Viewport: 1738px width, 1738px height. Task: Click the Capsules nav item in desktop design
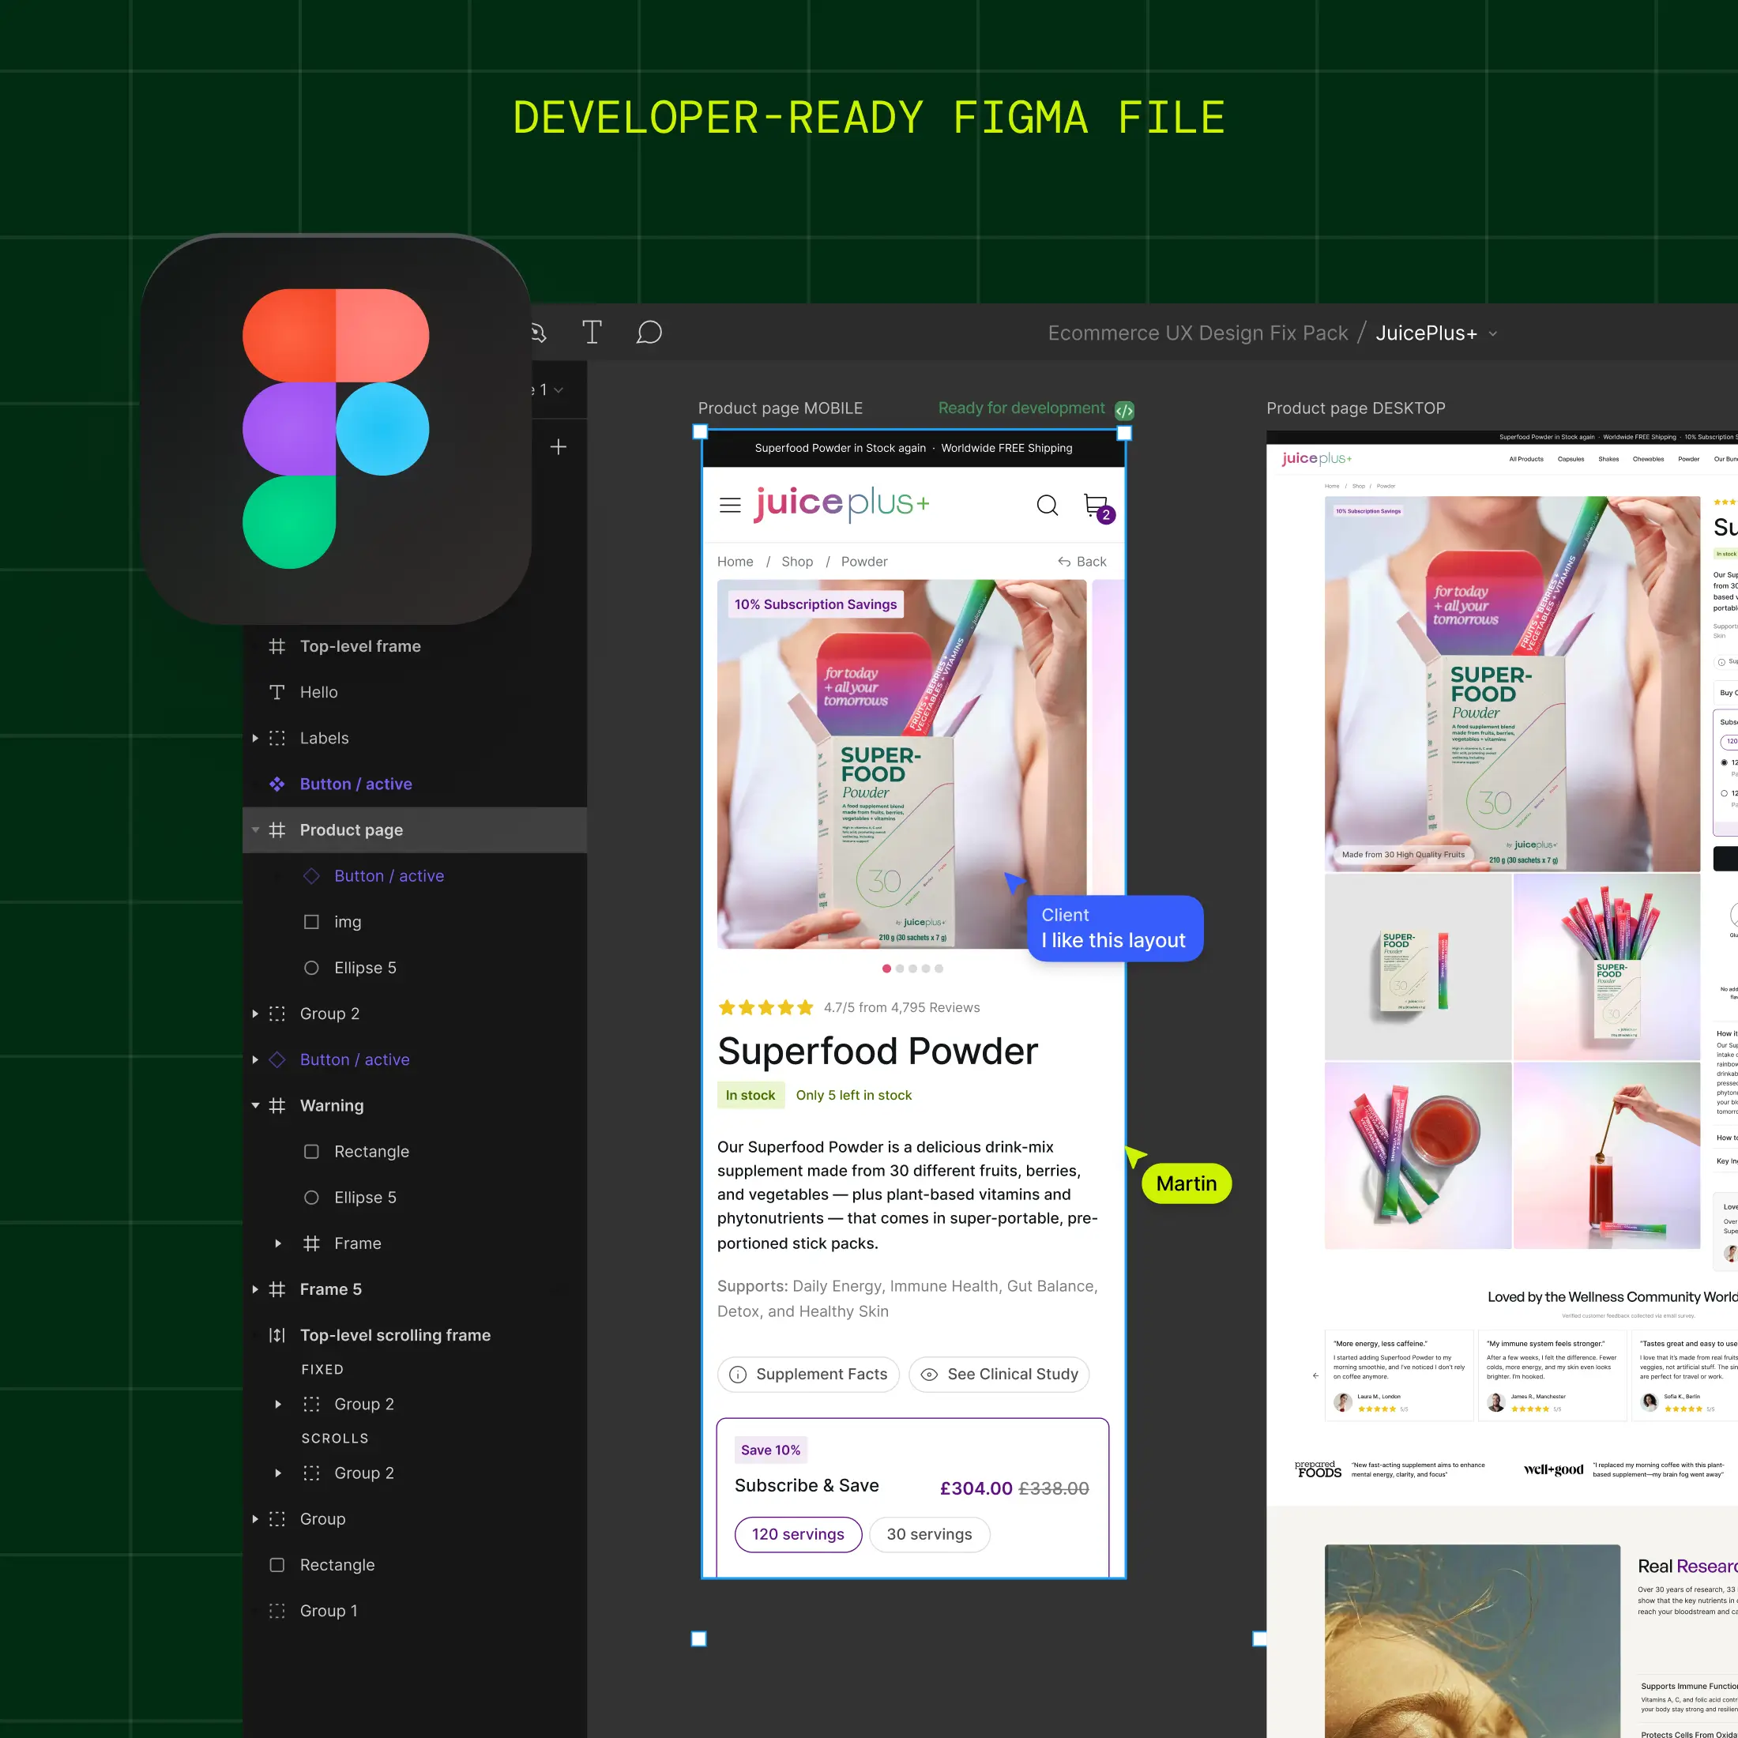click(x=1571, y=459)
